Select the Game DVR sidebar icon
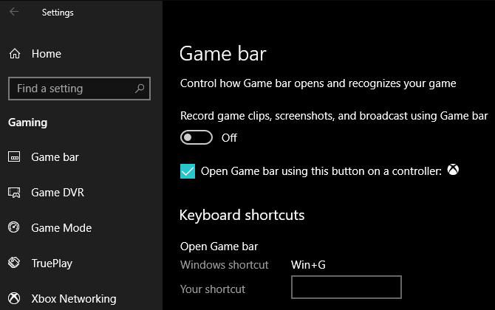495x310 pixels. click(14, 193)
